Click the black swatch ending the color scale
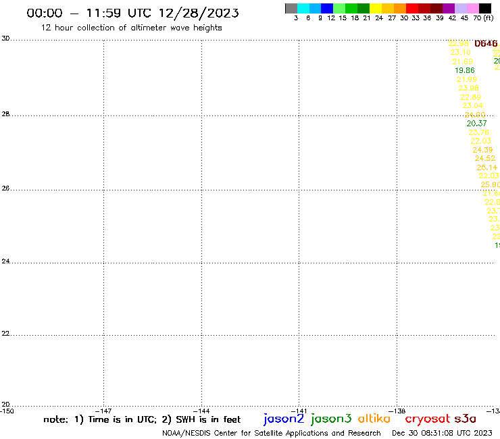Image resolution: width=500 pixels, height=439 pixels. 484,8
